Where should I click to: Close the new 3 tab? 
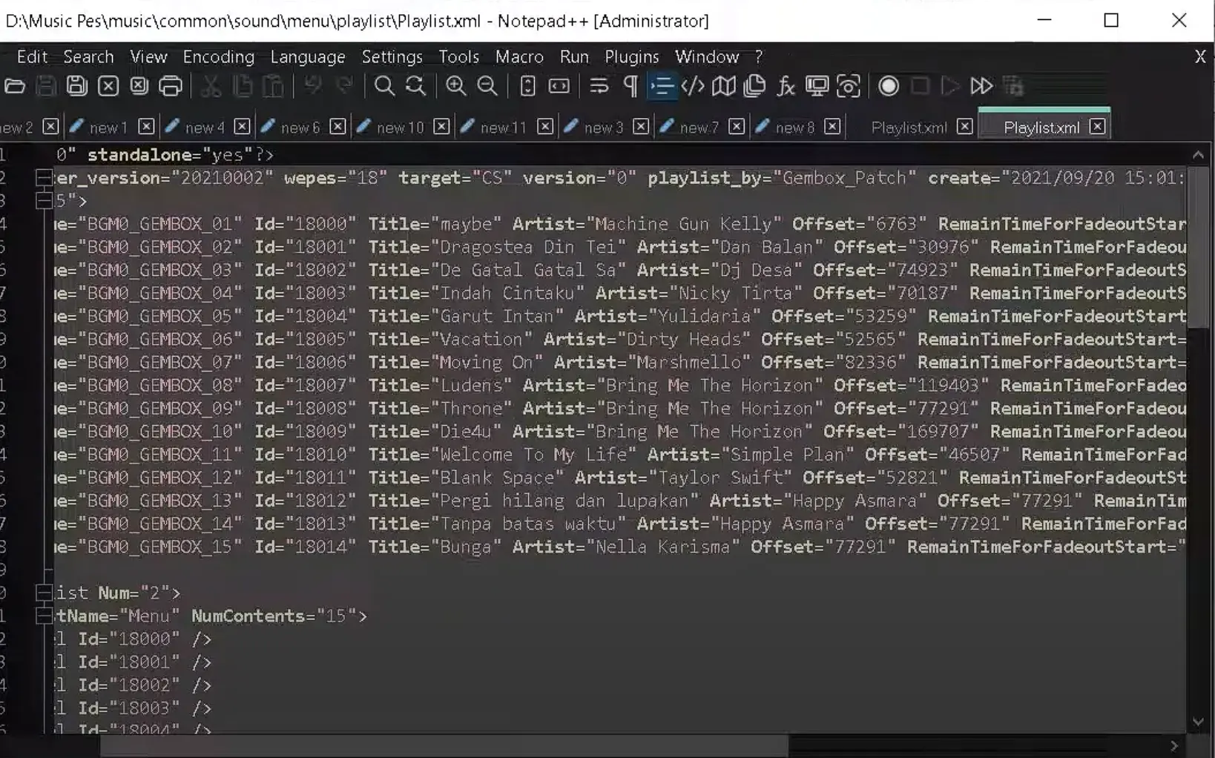click(x=641, y=127)
